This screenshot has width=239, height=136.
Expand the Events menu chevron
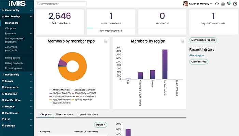point(31,81)
